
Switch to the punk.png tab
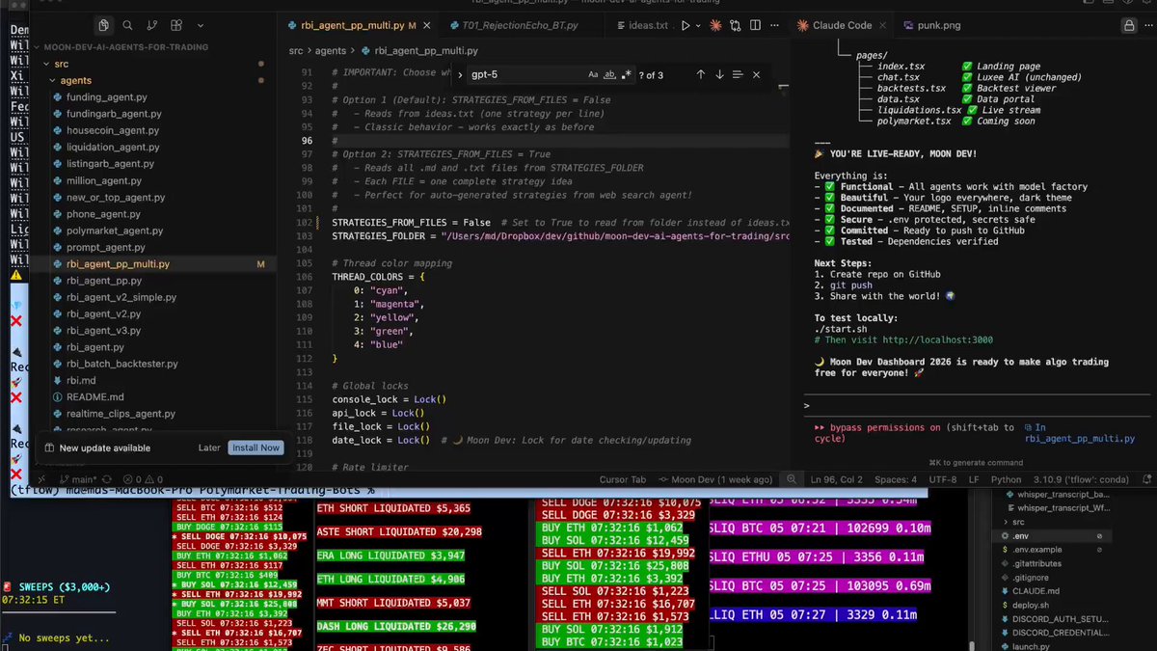coord(929,25)
